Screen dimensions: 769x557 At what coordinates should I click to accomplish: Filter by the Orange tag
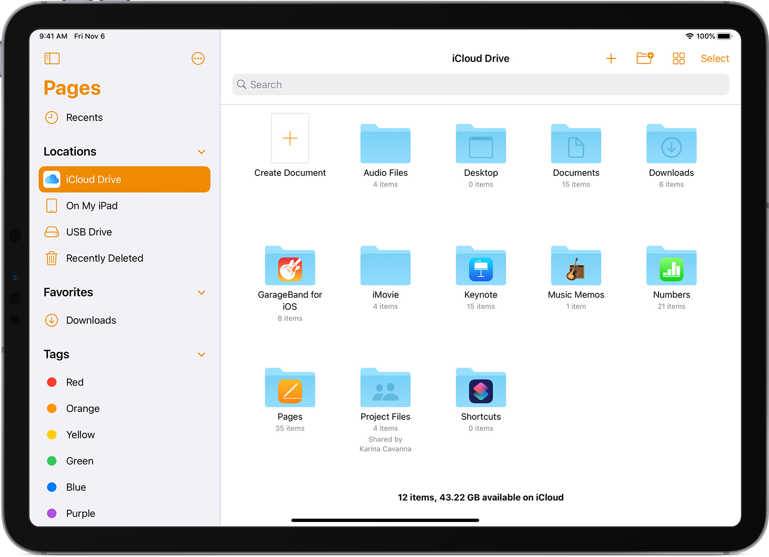pyautogui.click(x=125, y=409)
